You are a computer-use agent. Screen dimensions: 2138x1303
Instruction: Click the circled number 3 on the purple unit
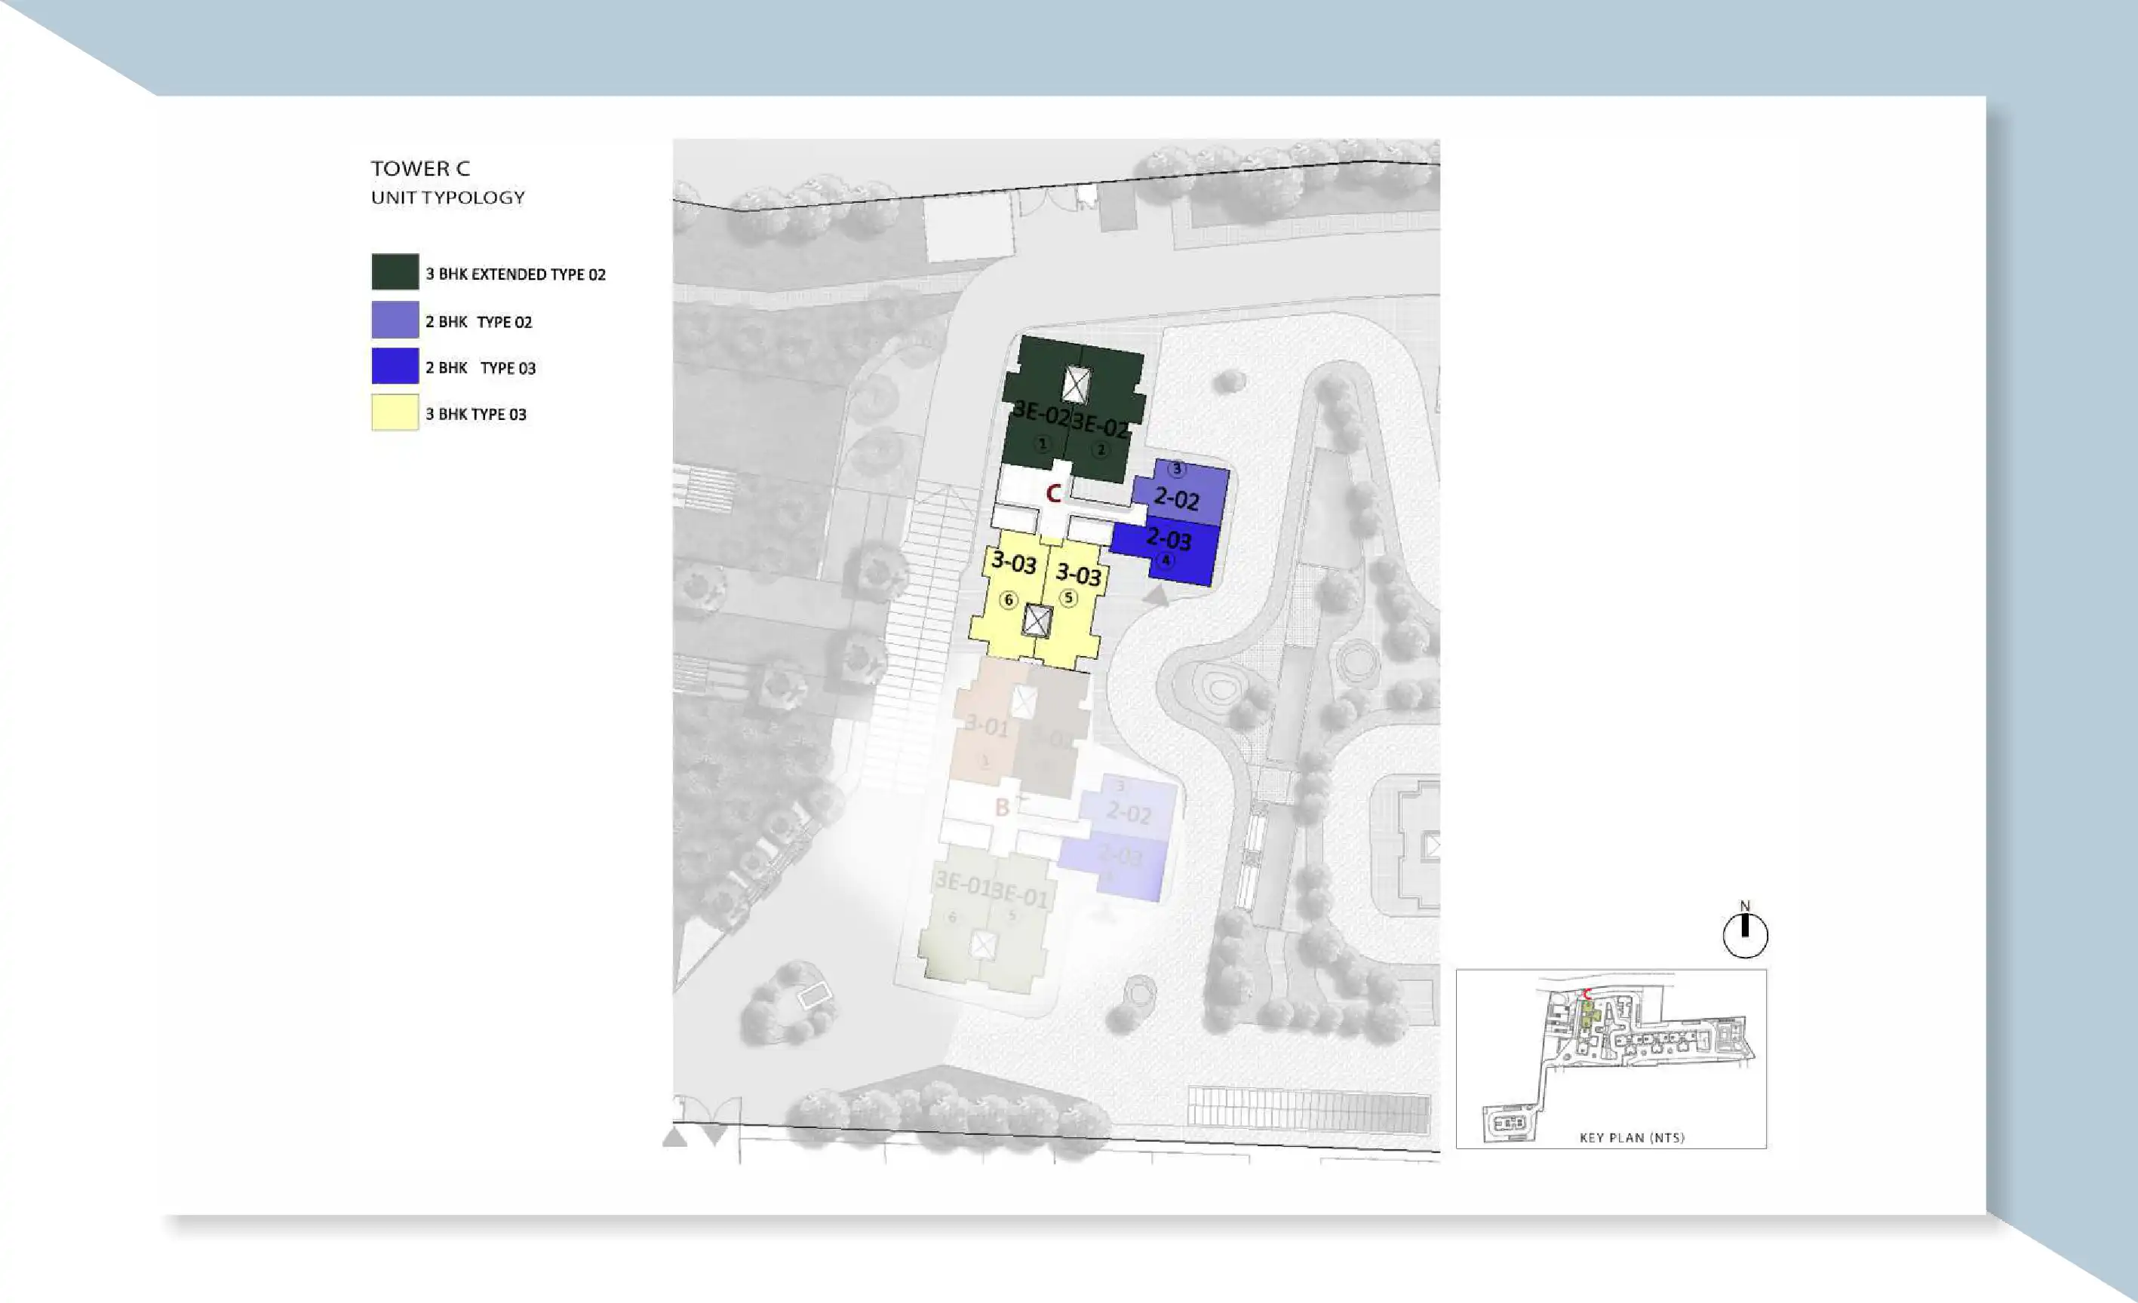point(1177,469)
